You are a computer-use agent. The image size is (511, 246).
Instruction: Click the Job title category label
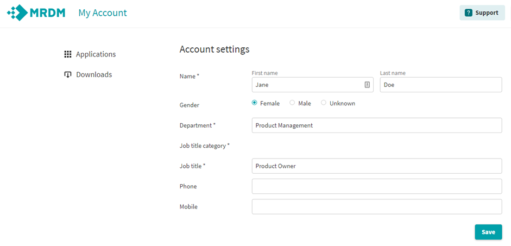coord(205,146)
